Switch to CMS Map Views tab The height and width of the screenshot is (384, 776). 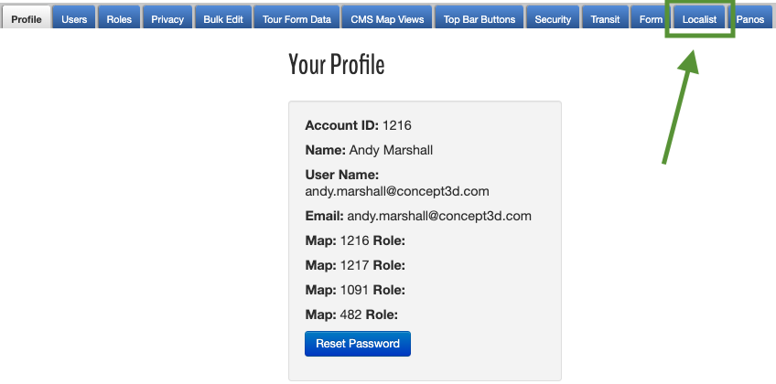pos(387,17)
